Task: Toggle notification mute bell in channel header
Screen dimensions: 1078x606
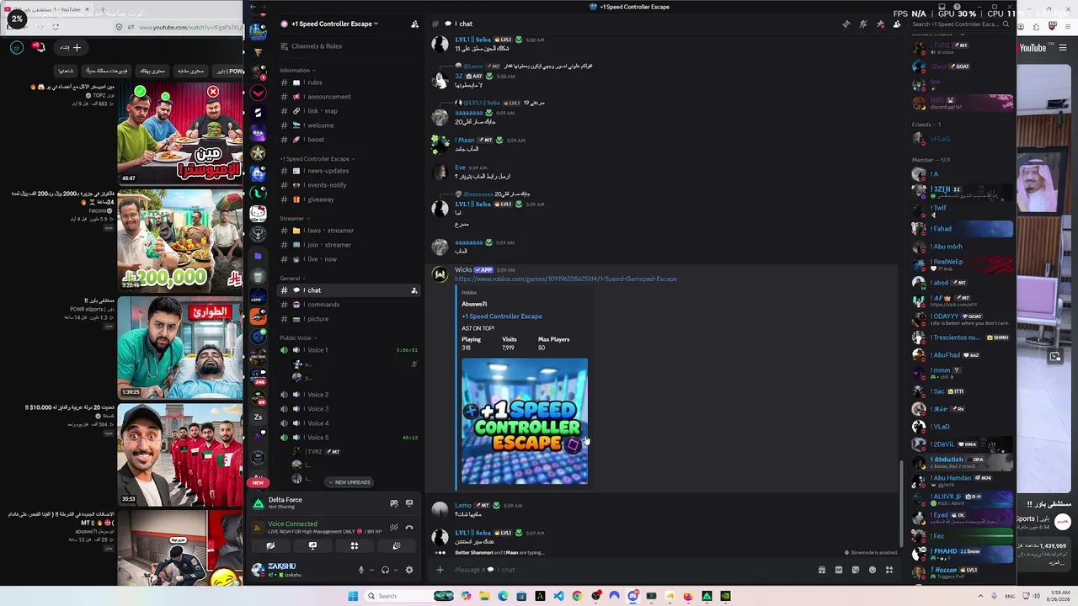Action: click(x=863, y=24)
